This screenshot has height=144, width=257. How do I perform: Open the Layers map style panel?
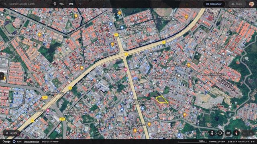point(11,133)
